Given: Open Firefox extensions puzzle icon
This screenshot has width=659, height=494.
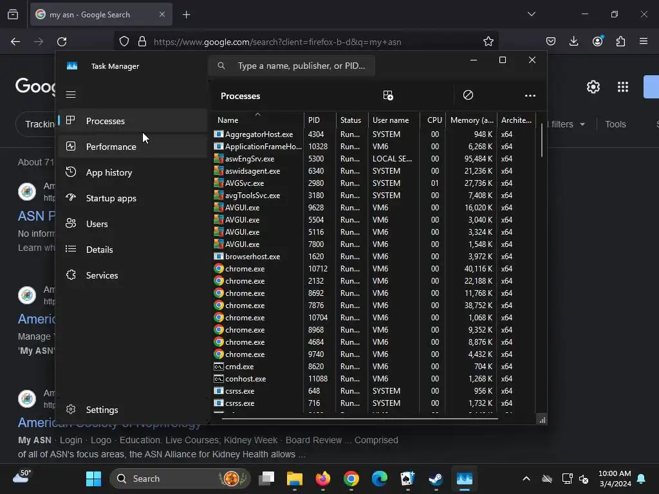Looking at the screenshot, I should point(620,41).
